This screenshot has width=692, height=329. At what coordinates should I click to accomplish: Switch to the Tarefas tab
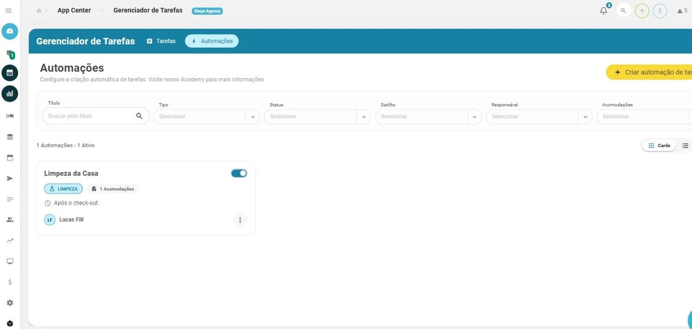point(161,41)
